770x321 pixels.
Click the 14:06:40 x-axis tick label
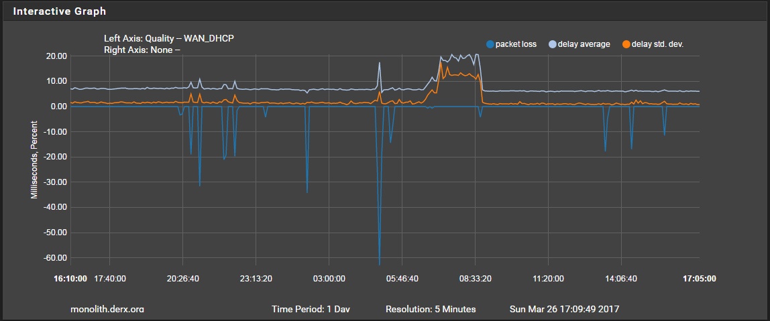coord(621,278)
